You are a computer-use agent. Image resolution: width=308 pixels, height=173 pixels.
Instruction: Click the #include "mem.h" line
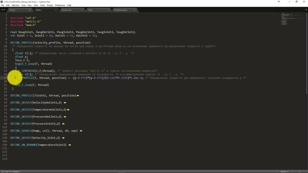point(23,25)
